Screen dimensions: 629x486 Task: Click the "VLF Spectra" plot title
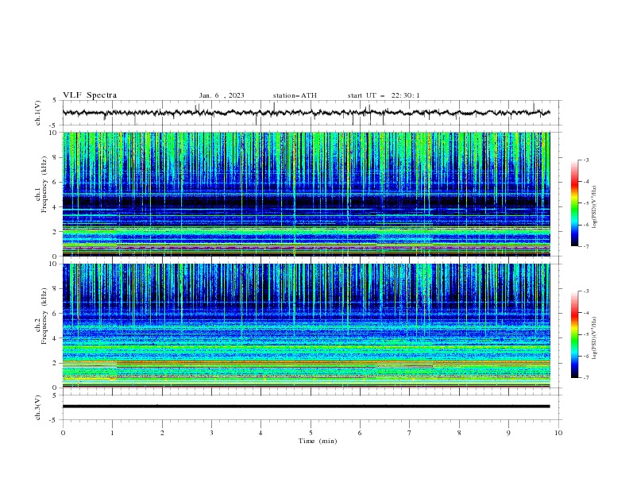point(90,95)
